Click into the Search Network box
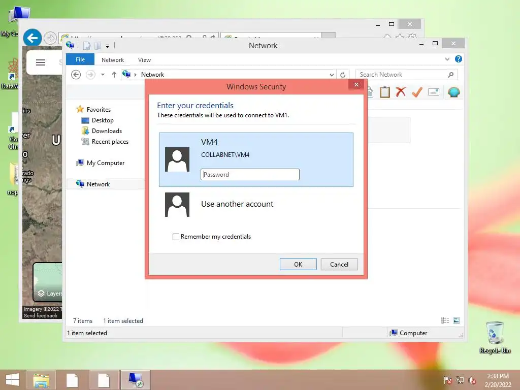 [x=401, y=75]
